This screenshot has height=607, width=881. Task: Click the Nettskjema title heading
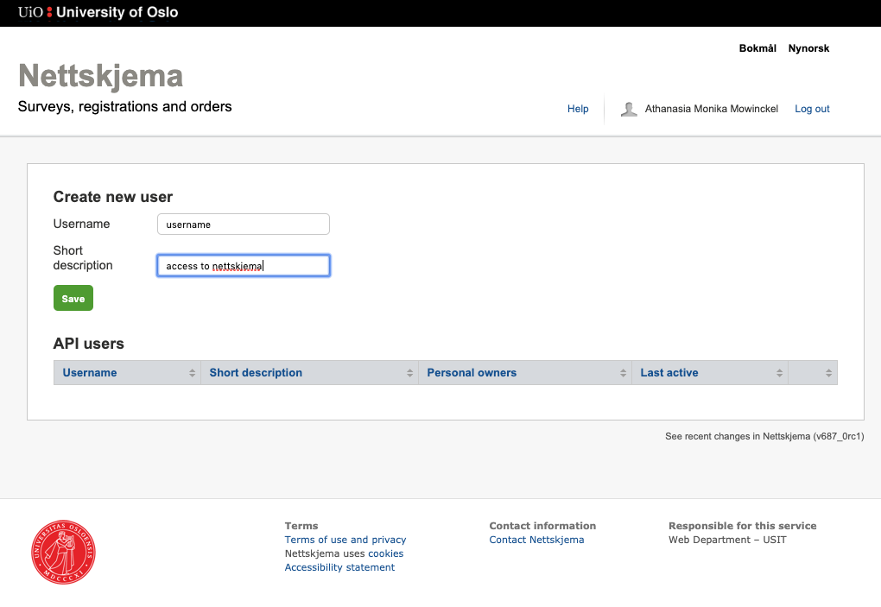click(100, 75)
